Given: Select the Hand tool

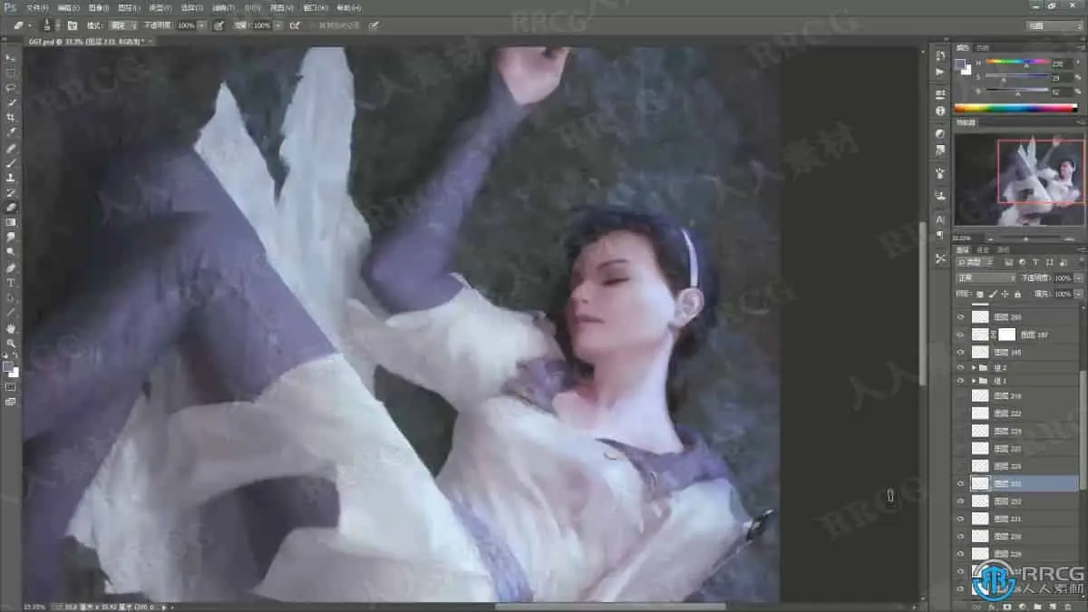Looking at the screenshot, I should pos(11,328).
